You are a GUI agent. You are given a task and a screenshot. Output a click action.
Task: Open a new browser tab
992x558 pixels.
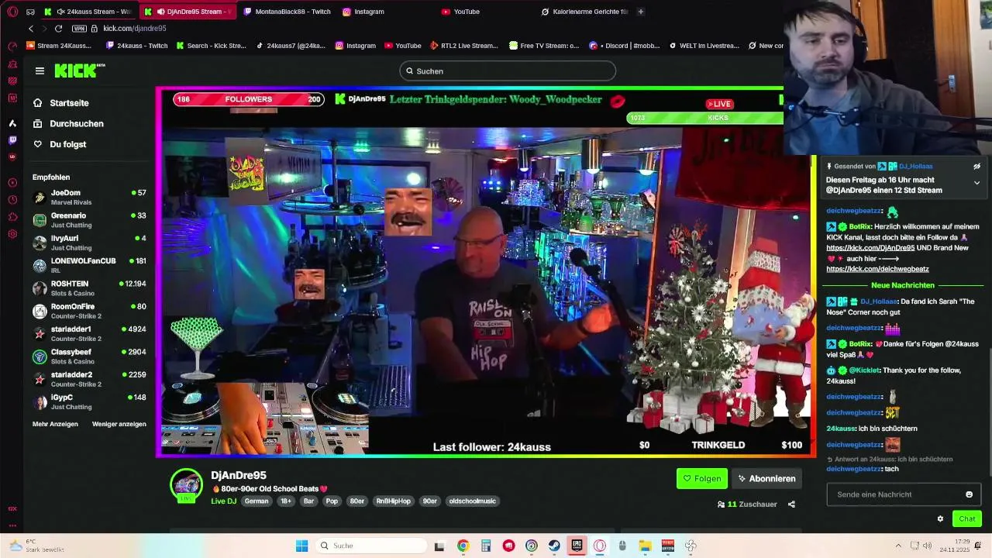click(641, 12)
